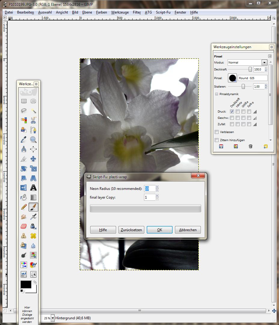
Task: Open the zoom percentage dropdown
Action: pyautogui.click(x=53, y=318)
